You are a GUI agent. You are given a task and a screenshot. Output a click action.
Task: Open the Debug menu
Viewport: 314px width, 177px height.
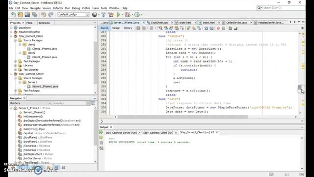76,8
